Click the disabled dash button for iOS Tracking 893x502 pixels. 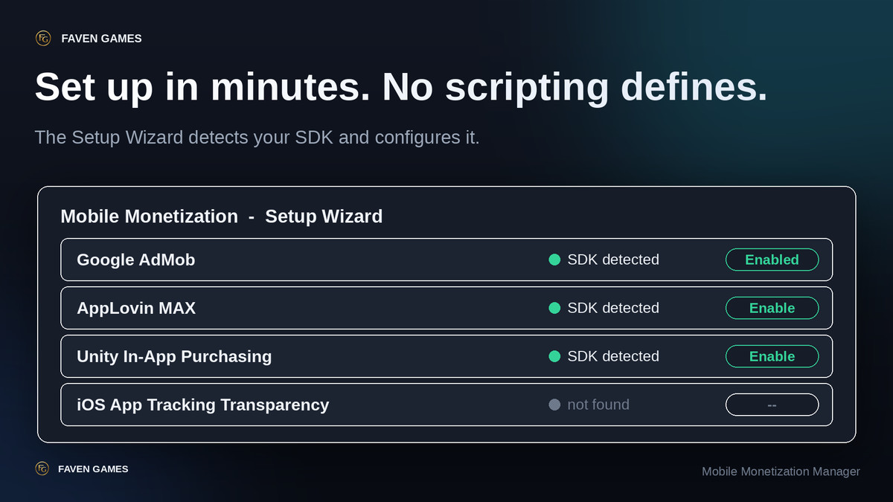(x=772, y=405)
